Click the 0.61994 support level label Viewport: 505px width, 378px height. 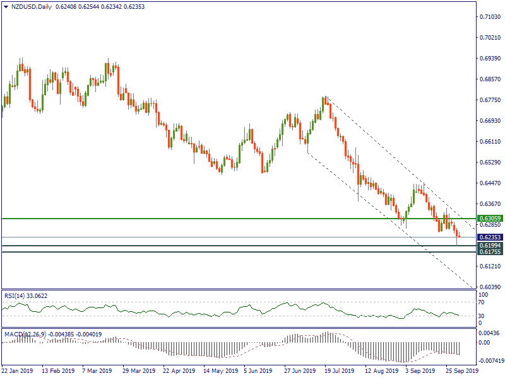click(489, 245)
